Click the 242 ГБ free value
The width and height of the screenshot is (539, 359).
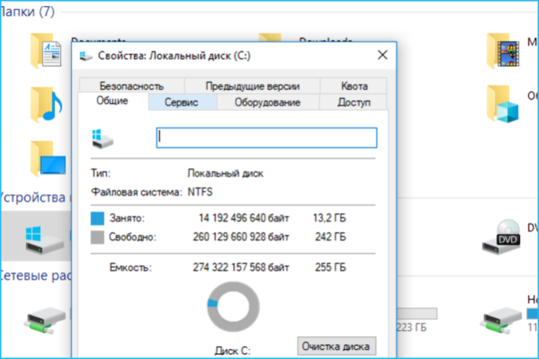coord(330,237)
